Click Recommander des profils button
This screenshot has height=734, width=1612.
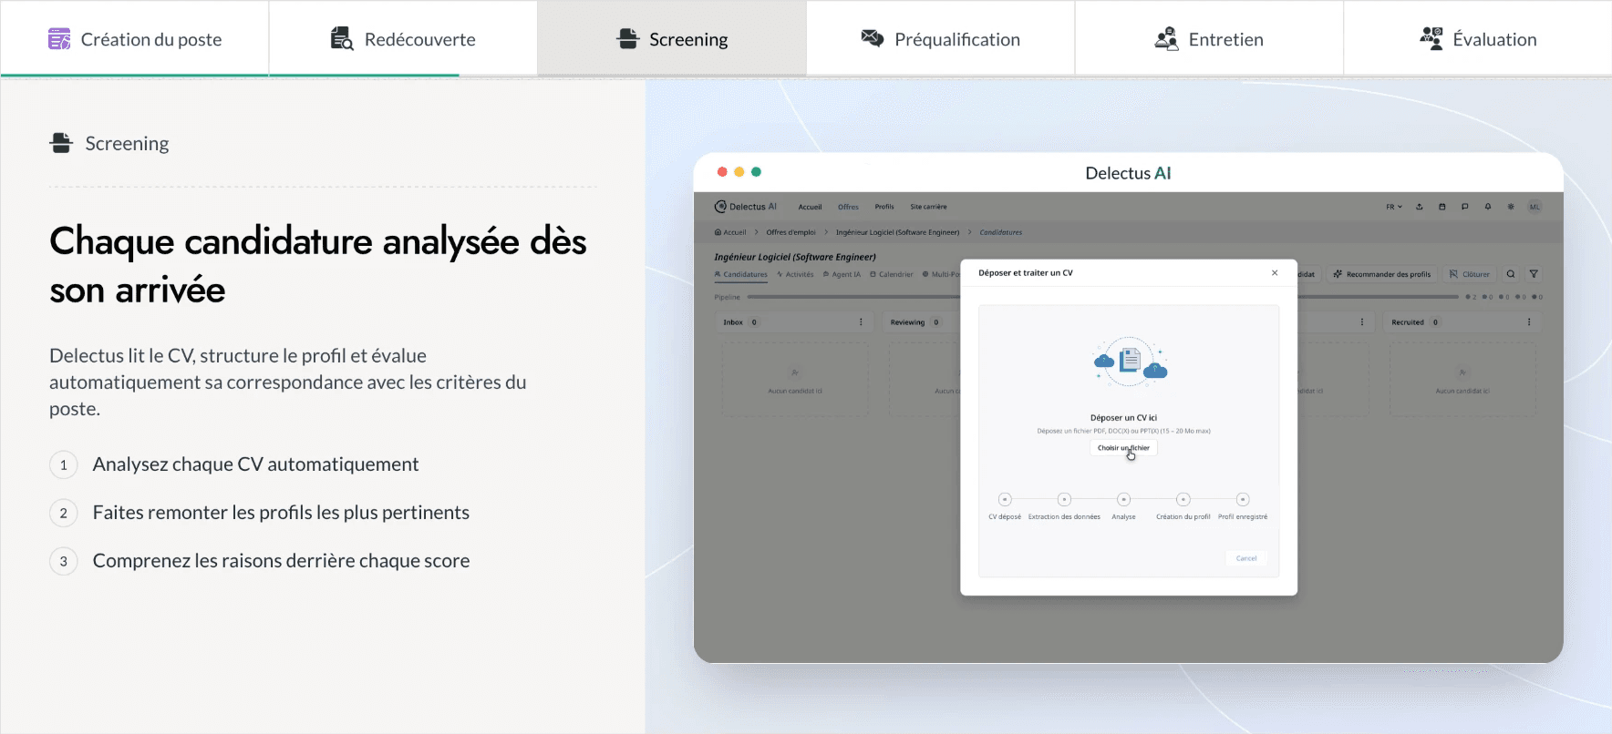(x=1382, y=274)
